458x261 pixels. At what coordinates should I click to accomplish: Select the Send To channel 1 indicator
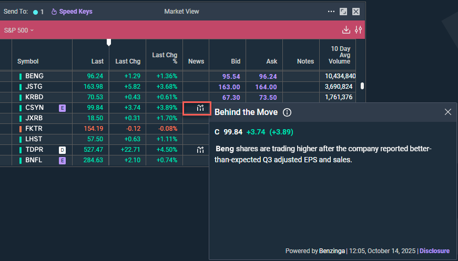tap(38, 12)
